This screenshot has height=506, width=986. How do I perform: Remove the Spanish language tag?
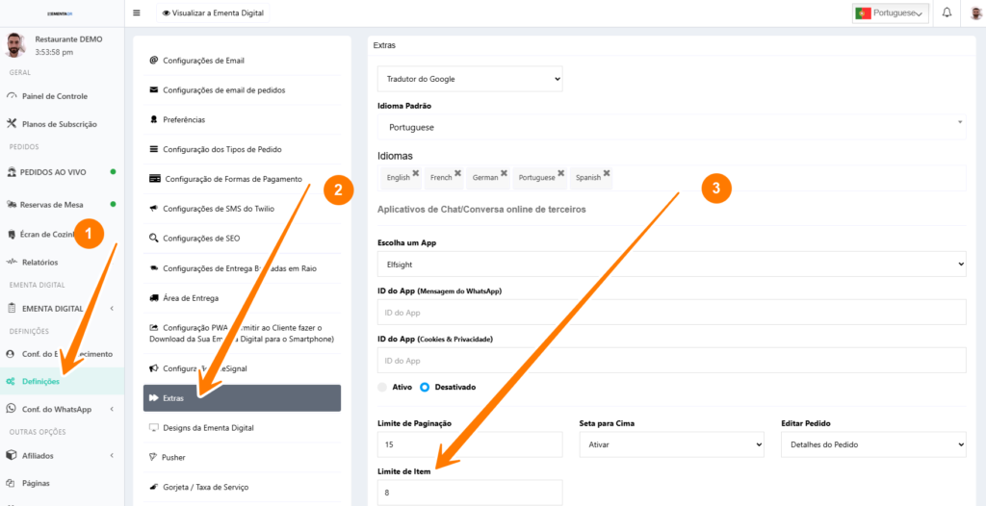(x=608, y=173)
